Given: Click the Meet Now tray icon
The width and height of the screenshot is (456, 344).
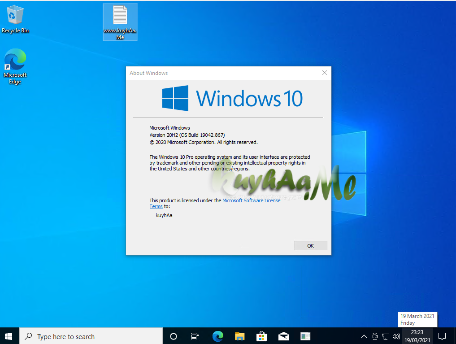Looking at the screenshot, I should 375,336.
